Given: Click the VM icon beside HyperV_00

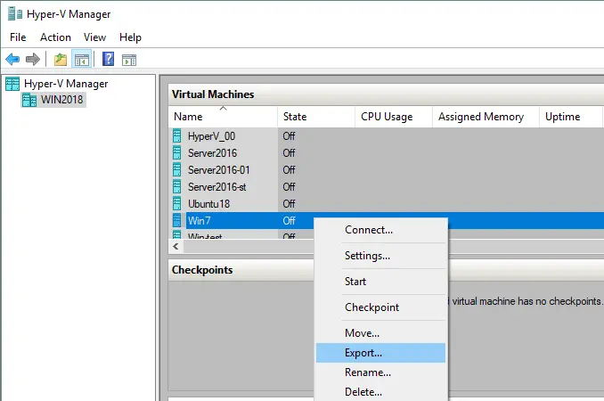Looking at the screenshot, I should (176, 136).
